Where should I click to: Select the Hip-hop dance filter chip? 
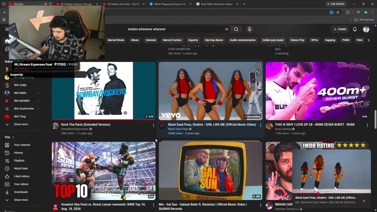point(214,40)
